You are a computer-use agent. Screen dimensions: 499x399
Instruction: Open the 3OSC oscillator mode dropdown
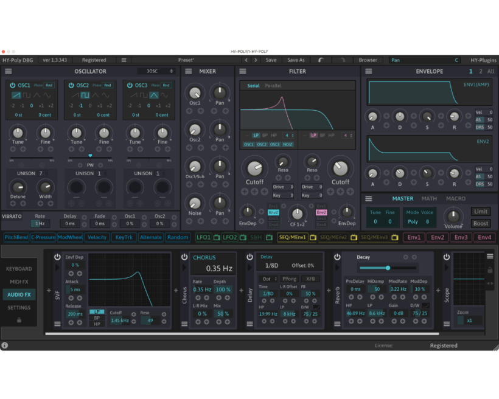click(156, 71)
